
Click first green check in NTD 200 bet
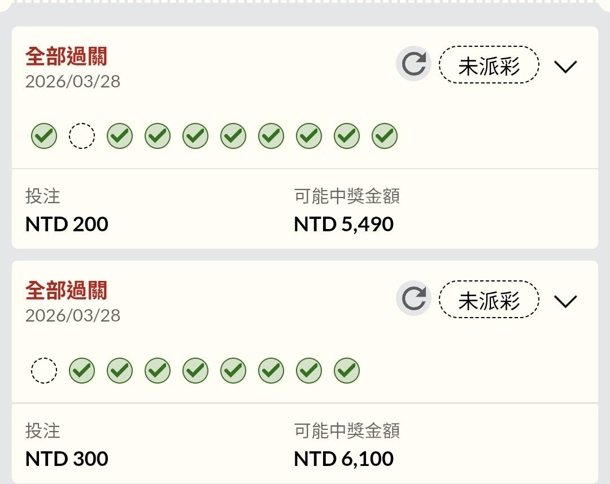44,136
